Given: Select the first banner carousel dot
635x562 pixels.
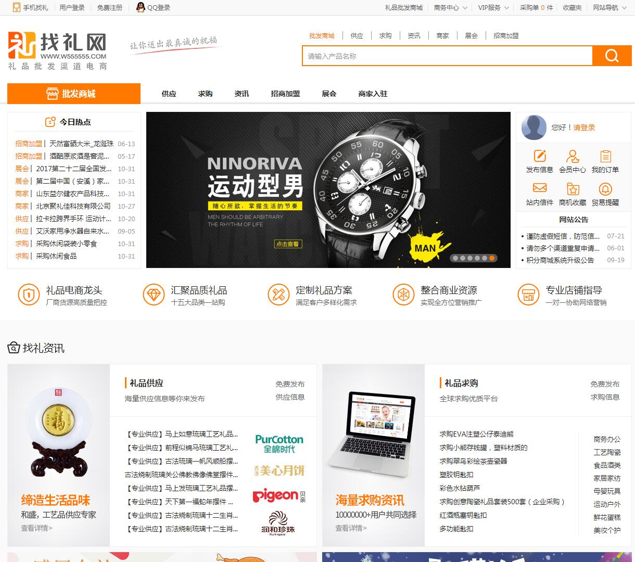Looking at the screenshot, I should (455, 258).
